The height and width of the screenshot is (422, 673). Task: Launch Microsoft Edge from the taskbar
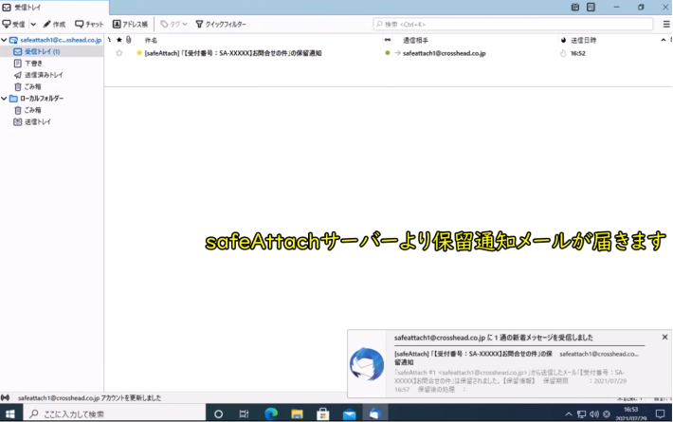click(271, 413)
